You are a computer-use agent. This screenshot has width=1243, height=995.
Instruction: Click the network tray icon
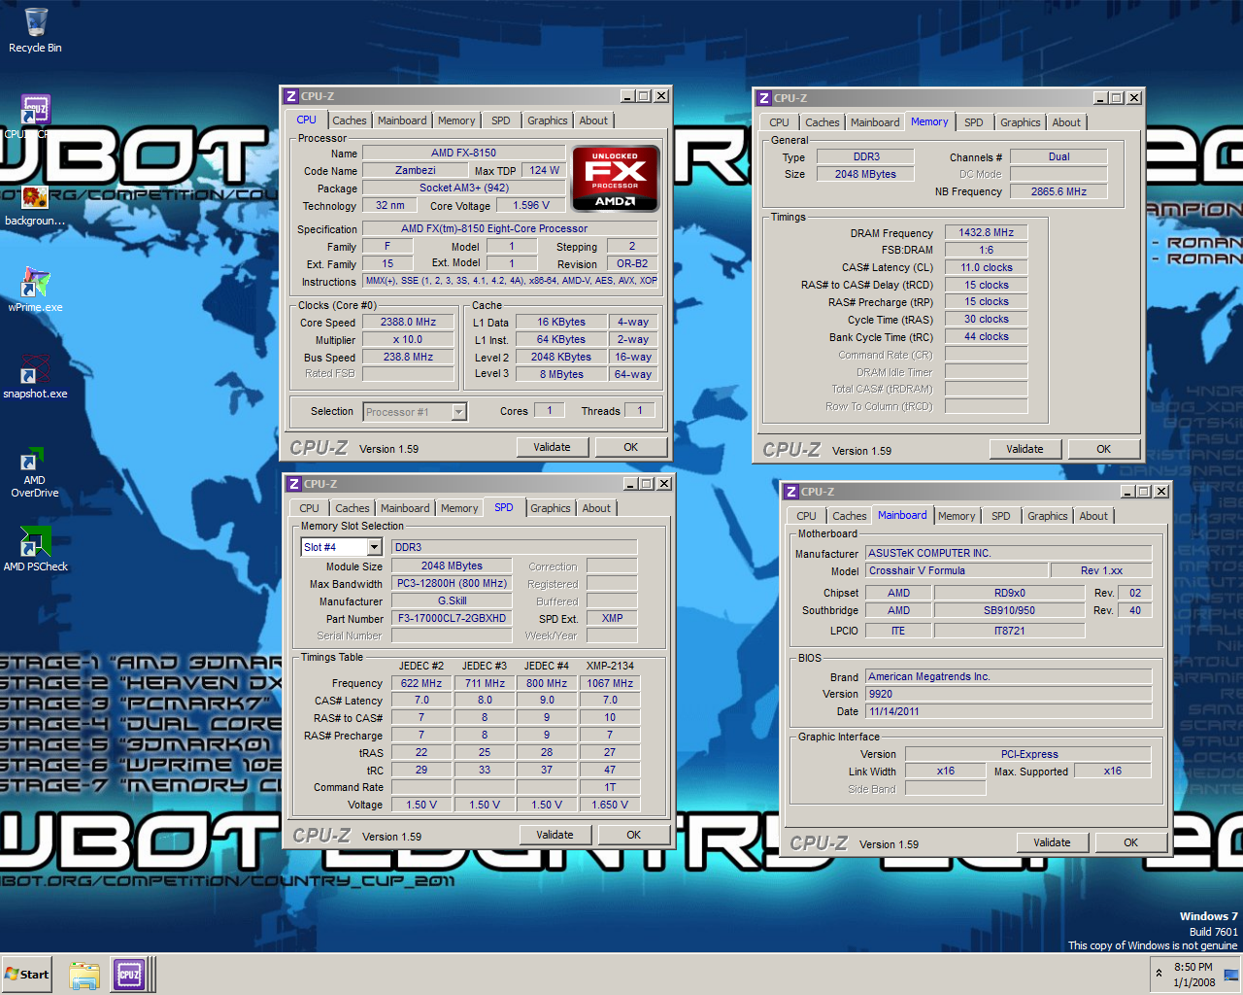[1230, 974]
